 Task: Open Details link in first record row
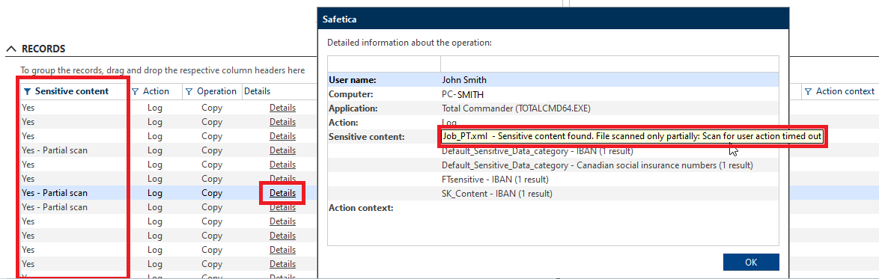tap(282, 108)
